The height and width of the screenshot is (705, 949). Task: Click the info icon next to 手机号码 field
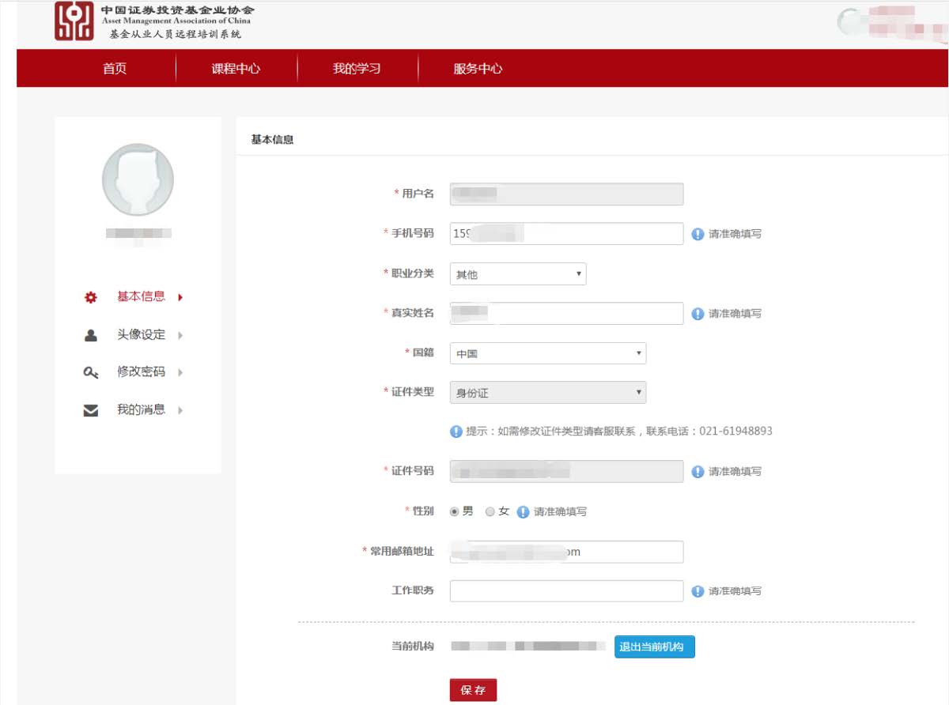coord(697,234)
